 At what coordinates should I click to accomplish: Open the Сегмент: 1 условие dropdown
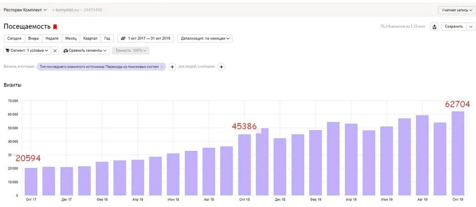click(28, 51)
